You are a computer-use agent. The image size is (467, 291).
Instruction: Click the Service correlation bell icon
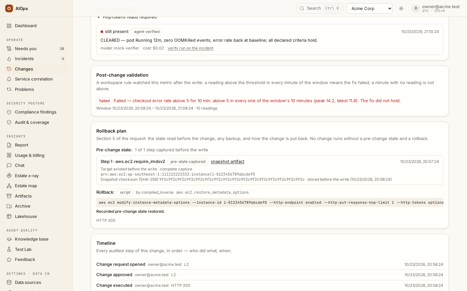[9, 79]
